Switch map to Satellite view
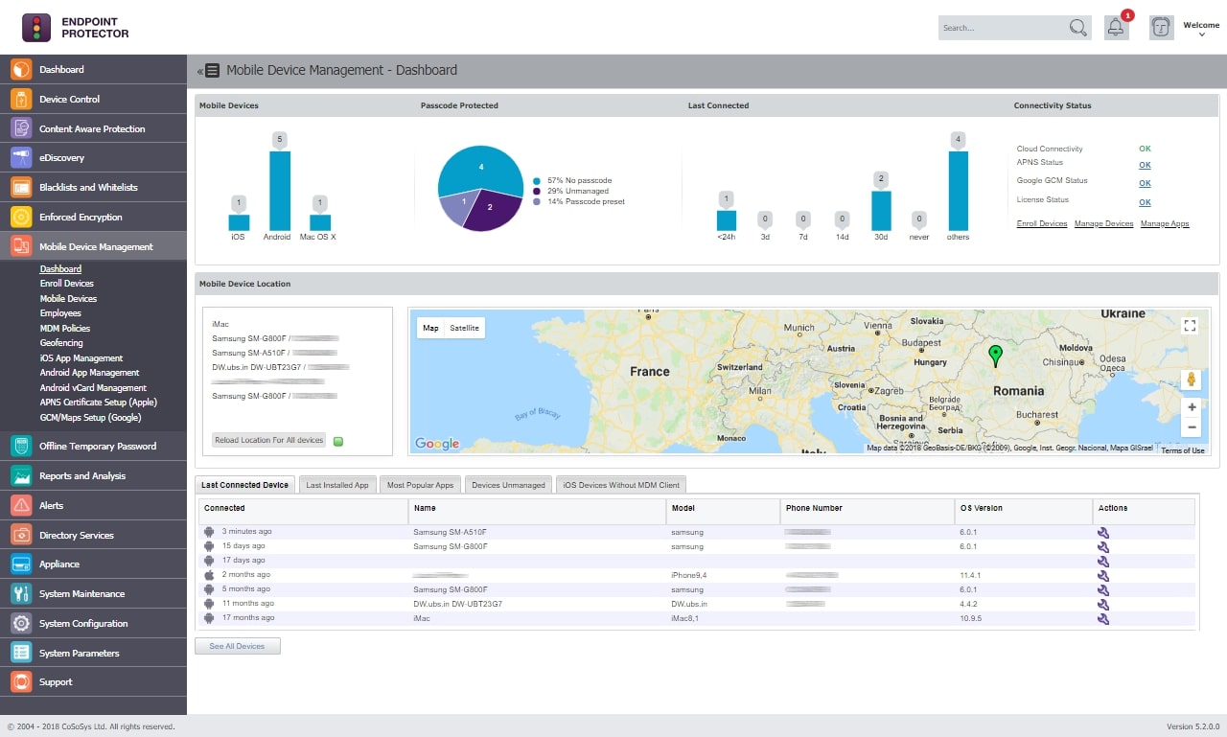 (465, 328)
